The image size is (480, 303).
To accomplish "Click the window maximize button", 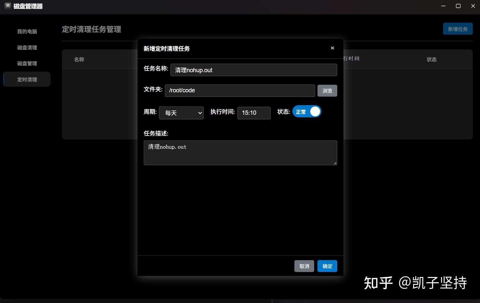I will point(458,6).
